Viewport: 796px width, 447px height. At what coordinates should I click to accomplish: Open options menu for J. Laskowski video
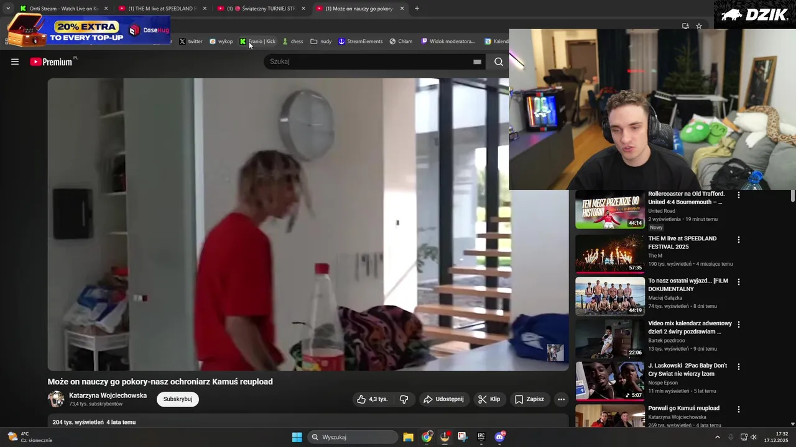pyautogui.click(x=739, y=367)
